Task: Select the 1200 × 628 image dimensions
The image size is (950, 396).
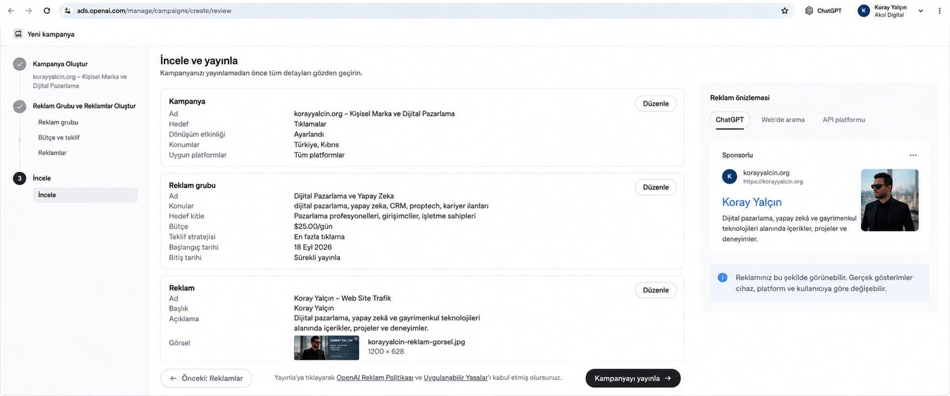Action: tap(386, 351)
